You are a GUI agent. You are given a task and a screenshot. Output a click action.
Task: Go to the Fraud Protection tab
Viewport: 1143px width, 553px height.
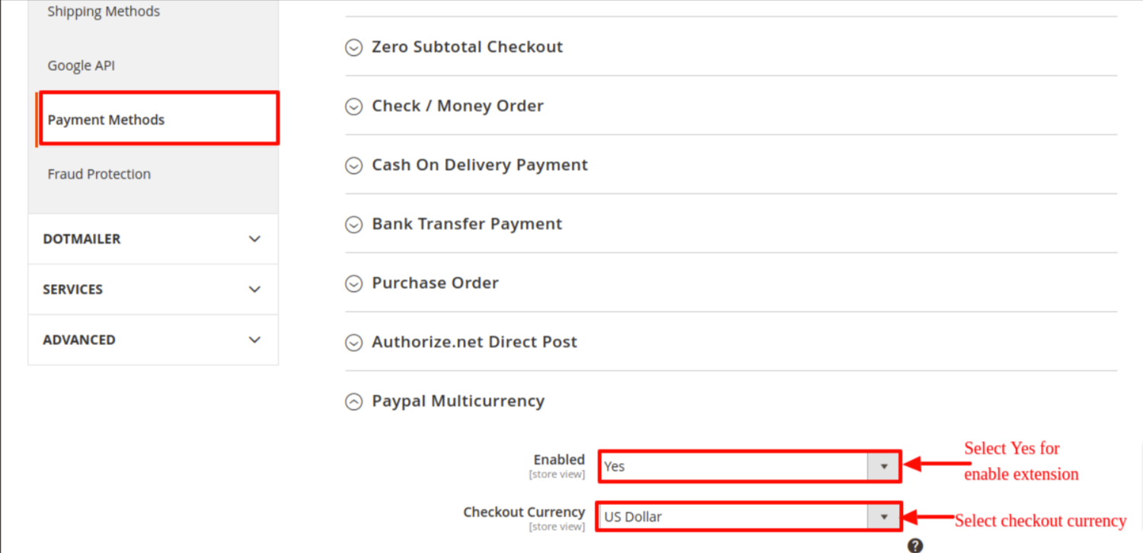pyautogui.click(x=99, y=174)
